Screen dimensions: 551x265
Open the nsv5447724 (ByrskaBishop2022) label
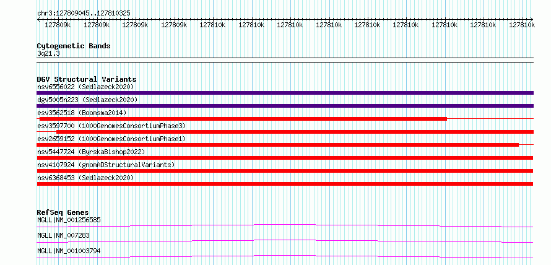click(91, 152)
